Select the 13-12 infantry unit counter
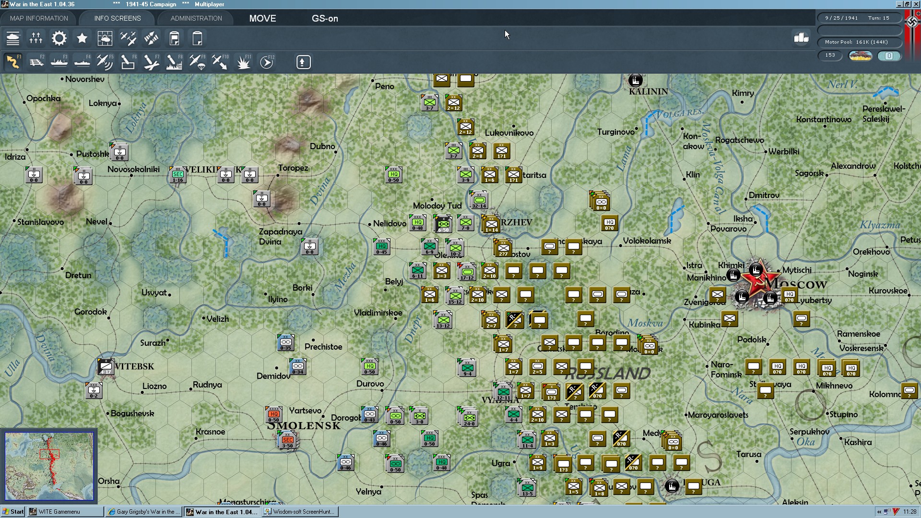 pyautogui.click(x=443, y=320)
